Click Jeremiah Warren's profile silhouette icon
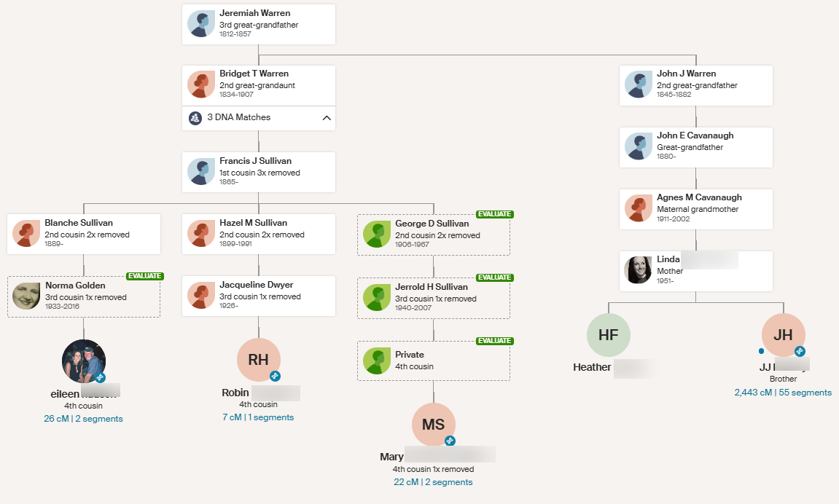Viewport: 839px width, 504px height. point(200,24)
